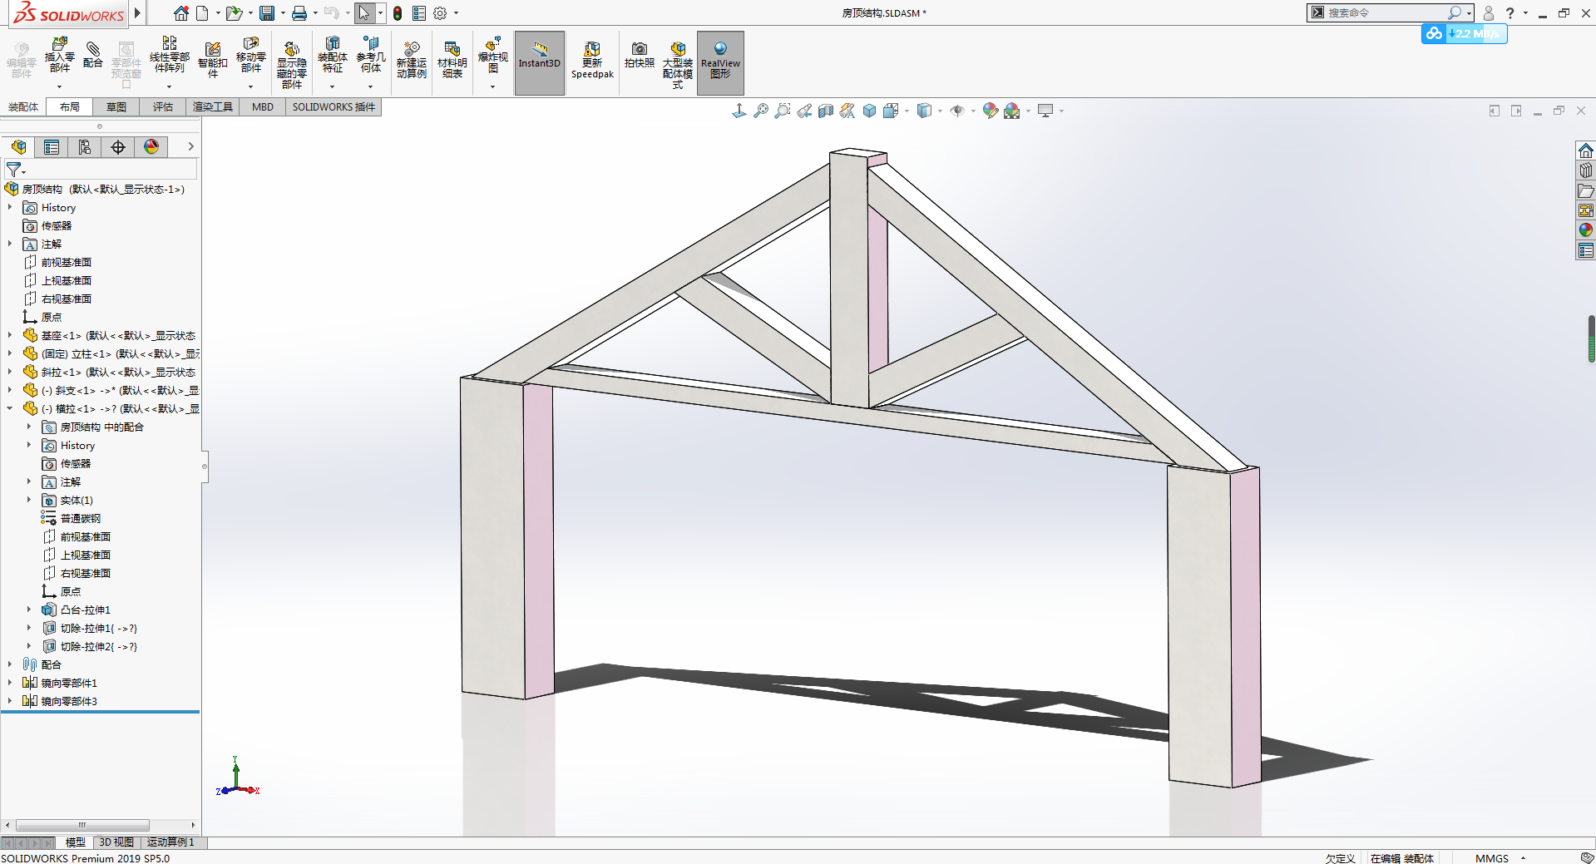Image resolution: width=1596 pixels, height=864 pixels.
Task: Open Custom Properties task pane tab
Action: (1586, 250)
